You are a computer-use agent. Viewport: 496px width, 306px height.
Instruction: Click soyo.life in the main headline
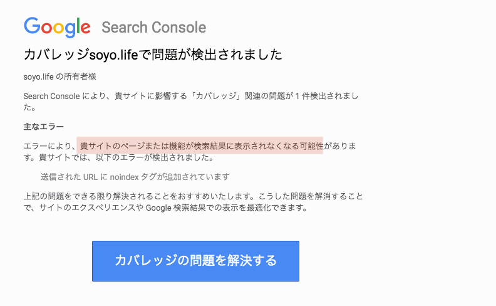[x=113, y=55]
